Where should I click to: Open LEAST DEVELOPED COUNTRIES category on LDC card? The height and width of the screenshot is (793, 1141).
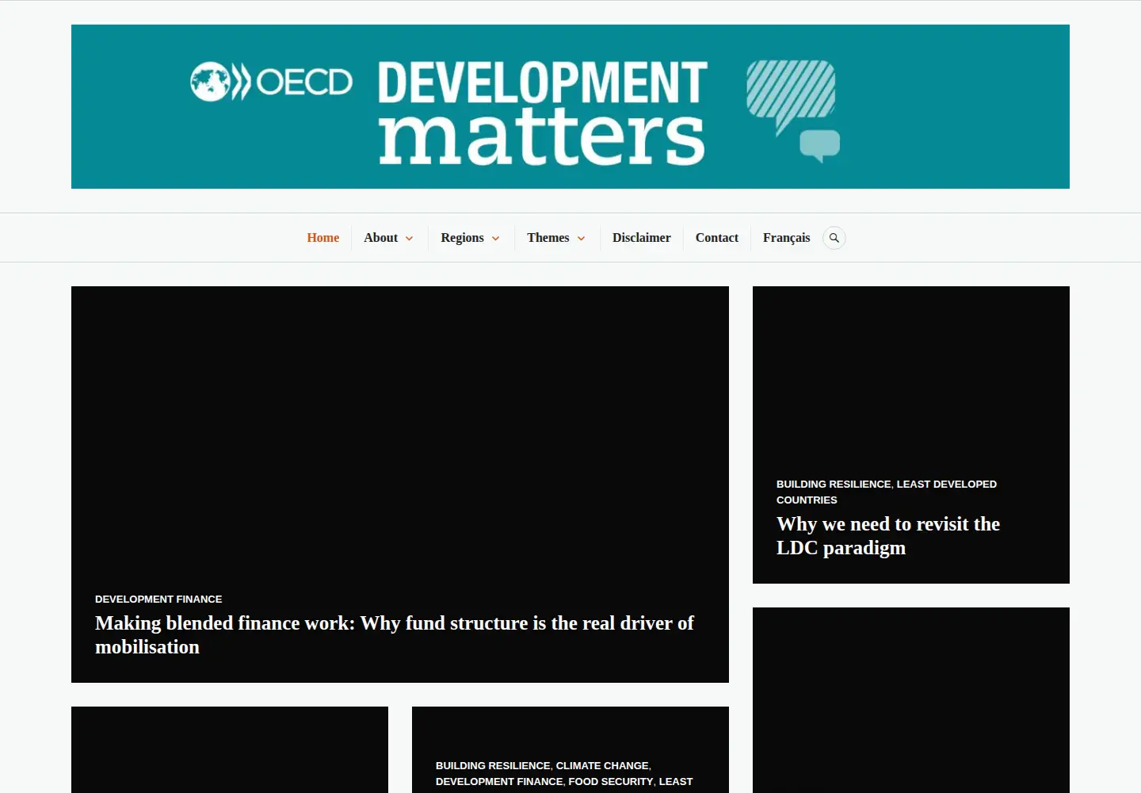click(x=887, y=492)
